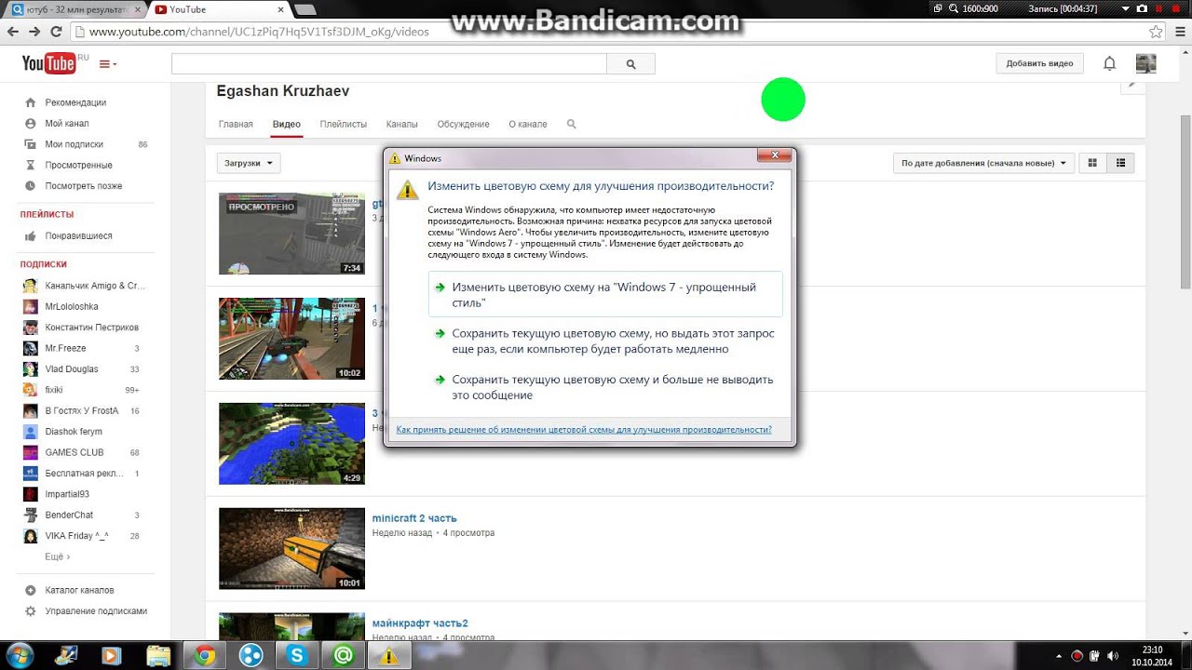Screen dimensions: 1192x670
Task: Open the Загрузки filter dropdown
Action: coord(249,163)
